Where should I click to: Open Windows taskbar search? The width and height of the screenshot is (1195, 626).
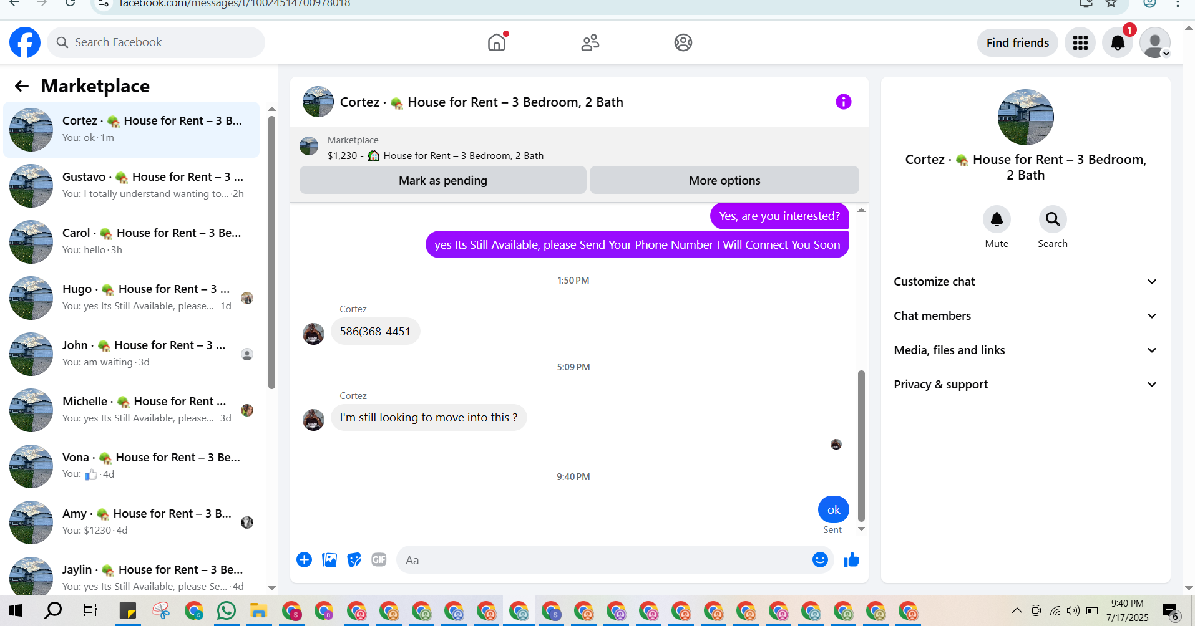click(x=53, y=610)
